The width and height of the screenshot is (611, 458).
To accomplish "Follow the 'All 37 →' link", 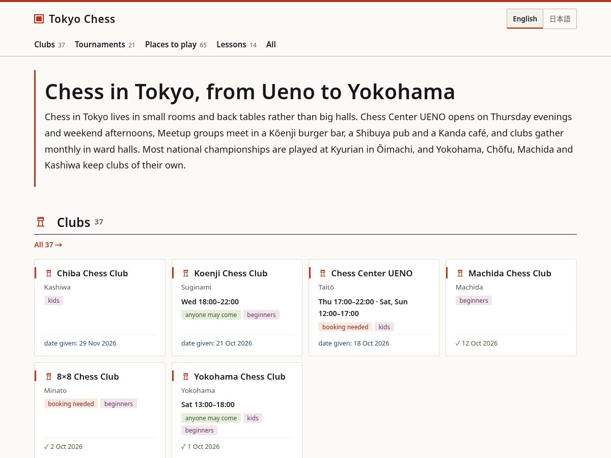I will (x=48, y=245).
